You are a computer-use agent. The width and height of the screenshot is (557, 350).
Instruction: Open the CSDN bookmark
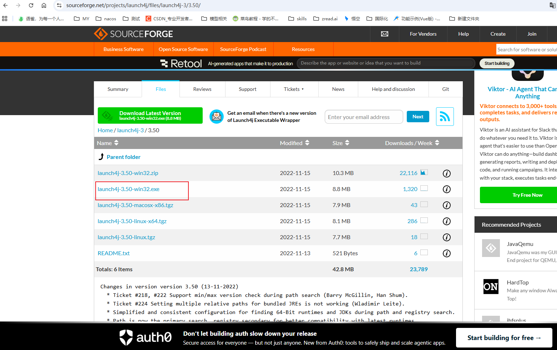pyautogui.click(x=169, y=19)
